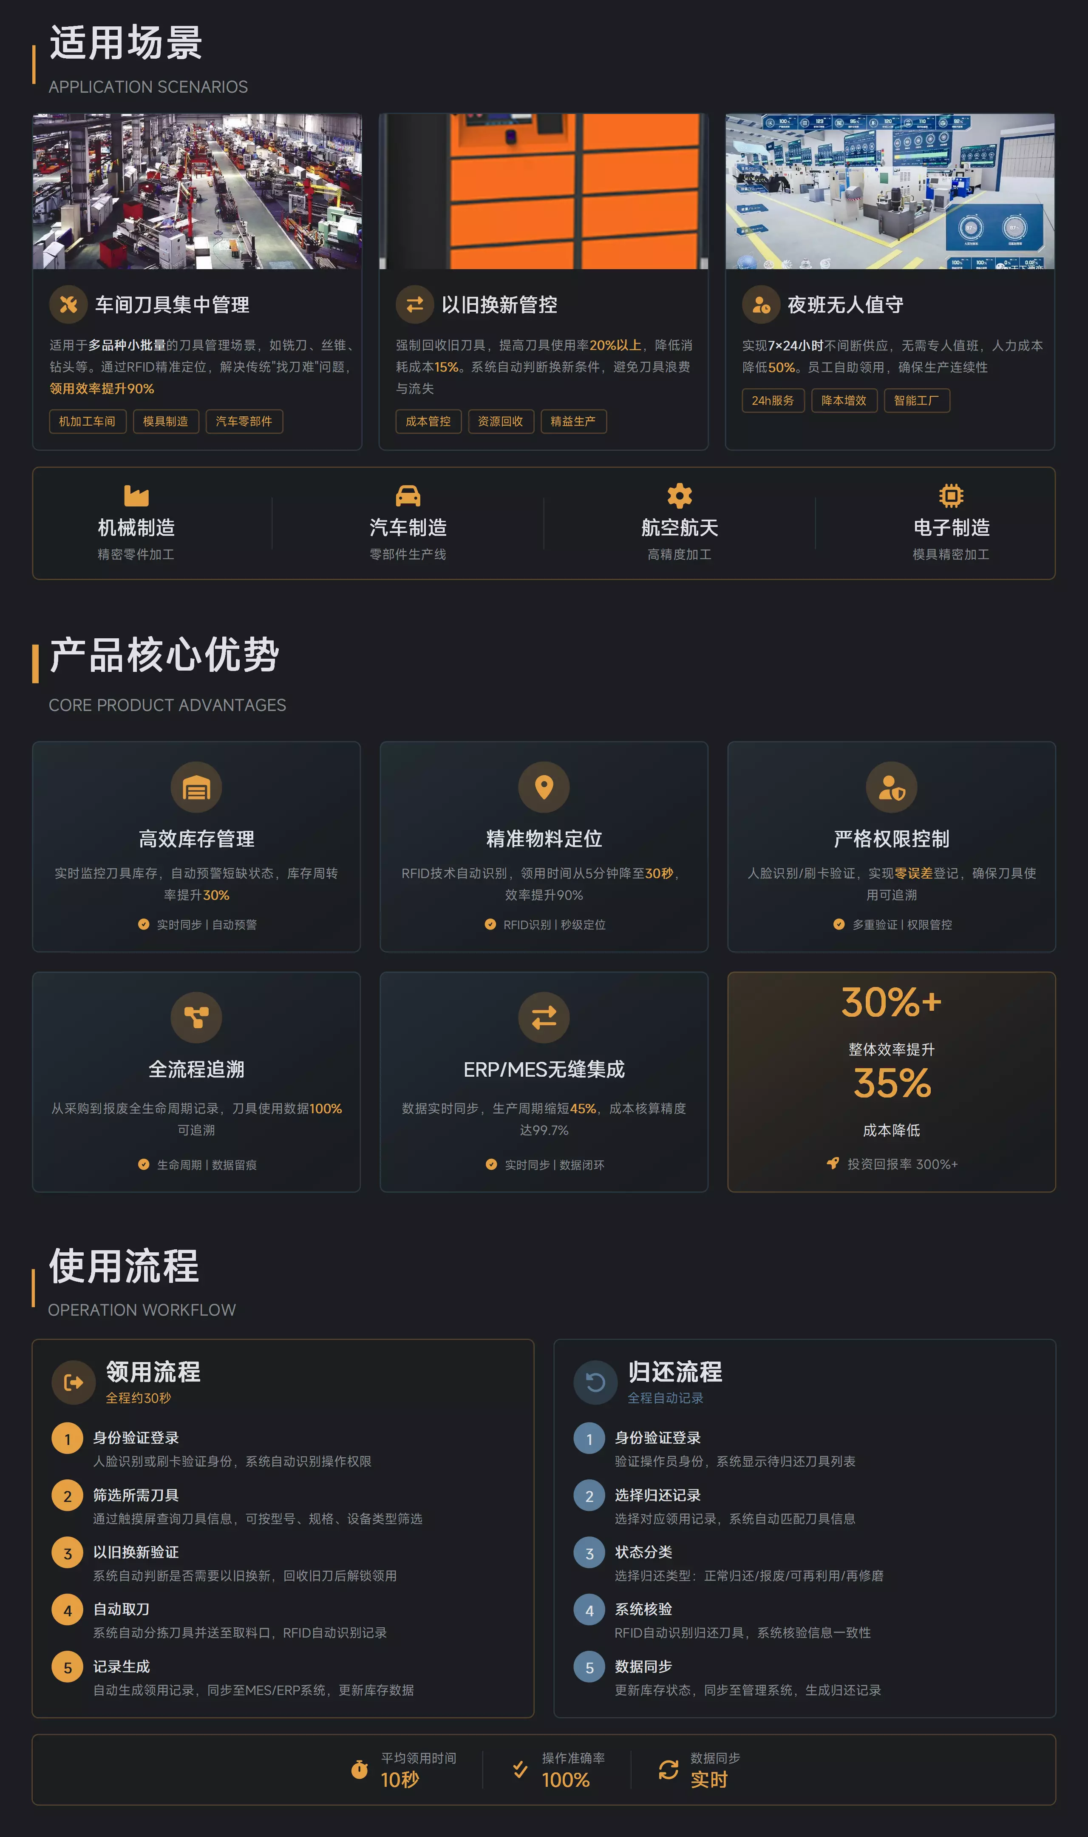Select the 24h服务 tag
1088x1837 pixels.
click(773, 401)
